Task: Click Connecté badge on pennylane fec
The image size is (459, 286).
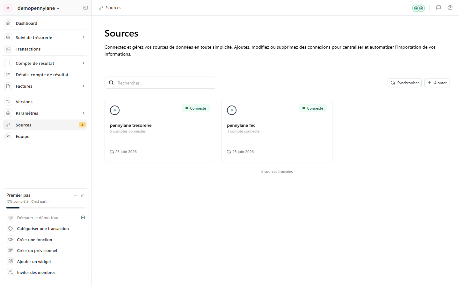Action: [x=313, y=108]
